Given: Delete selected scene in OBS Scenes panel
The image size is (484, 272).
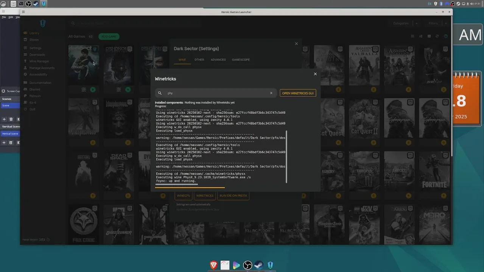Looking at the screenshot, I should coord(11,119).
